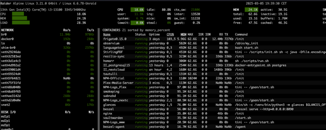Click the highlighted CPU 18.6% value
The height and width of the screenshot is (130, 326).
(137, 10)
